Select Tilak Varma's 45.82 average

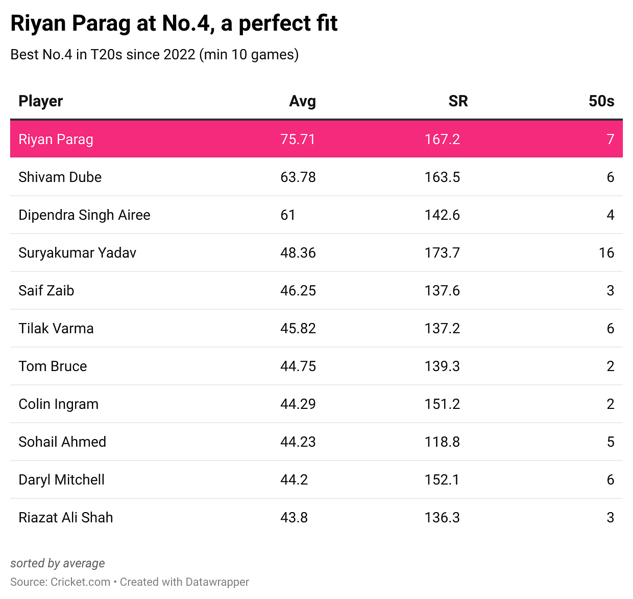[298, 329]
